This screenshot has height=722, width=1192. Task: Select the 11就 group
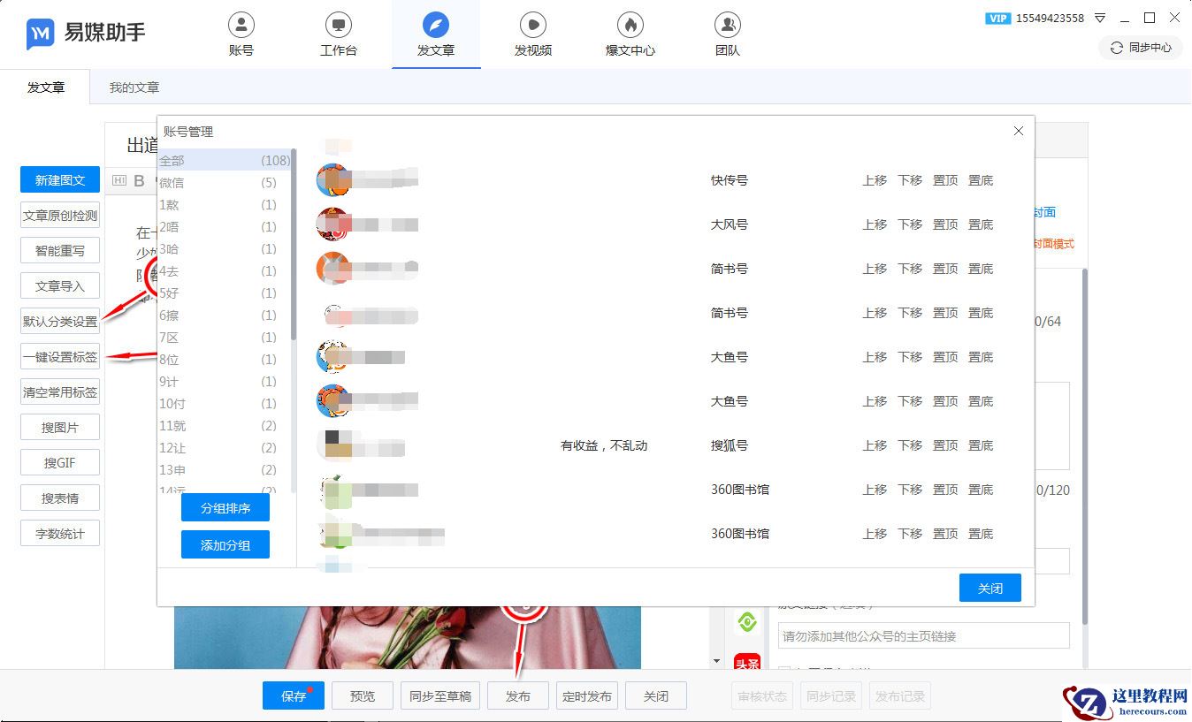click(225, 425)
